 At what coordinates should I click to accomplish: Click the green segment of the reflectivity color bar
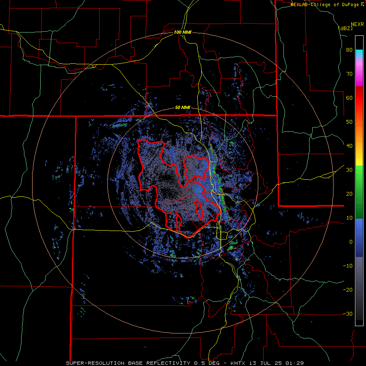tap(359, 192)
